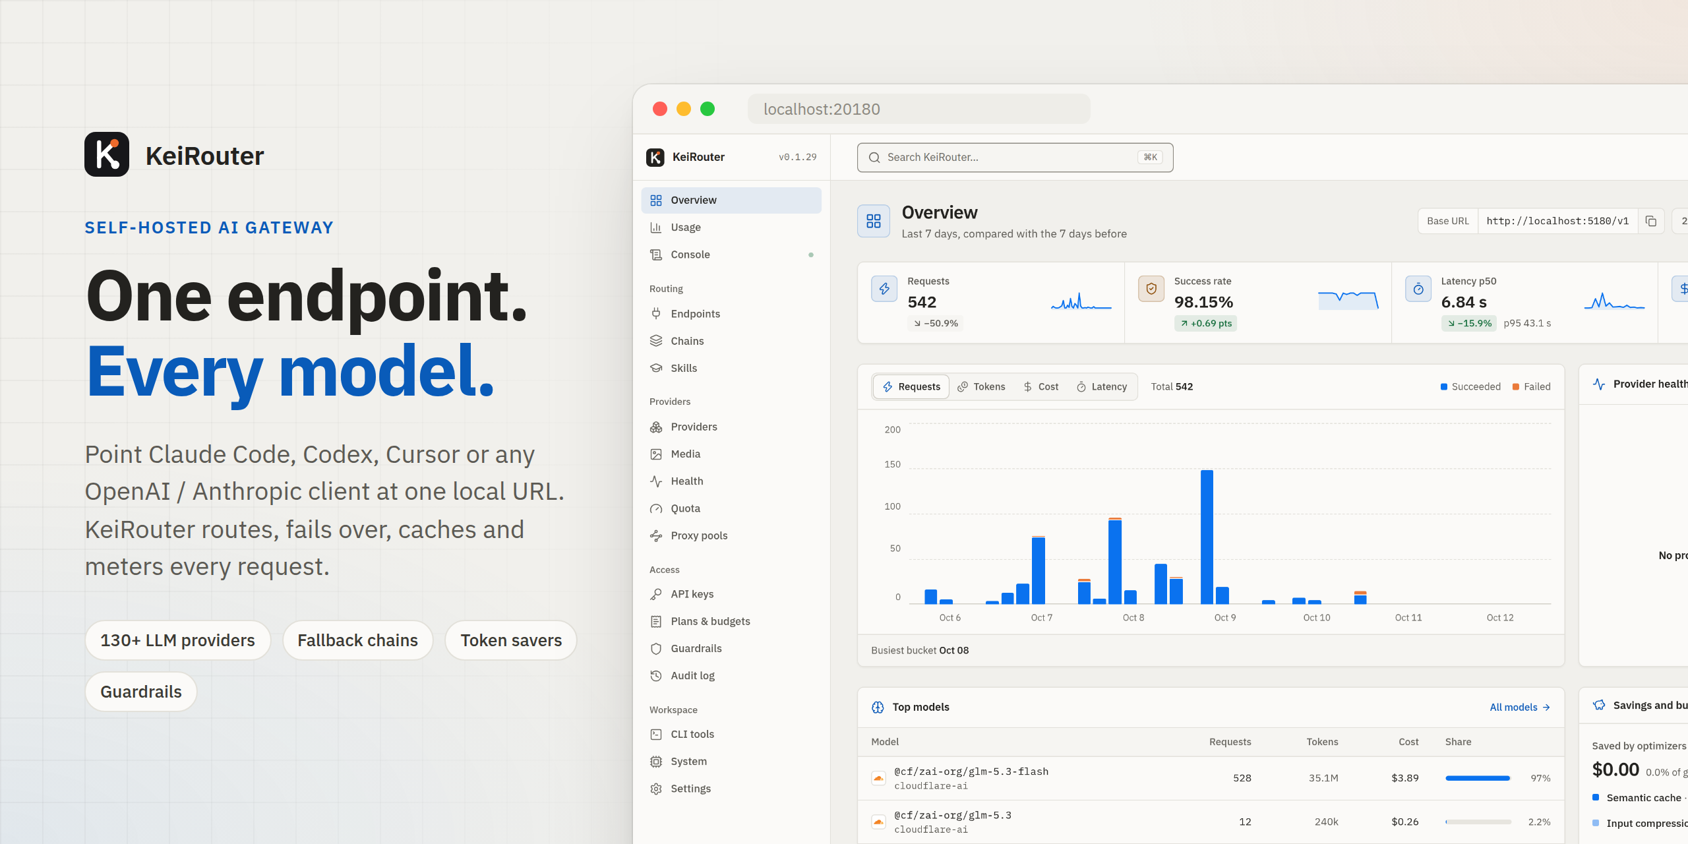
Task: Switch chart to the Cost tab
Action: pyautogui.click(x=1041, y=386)
